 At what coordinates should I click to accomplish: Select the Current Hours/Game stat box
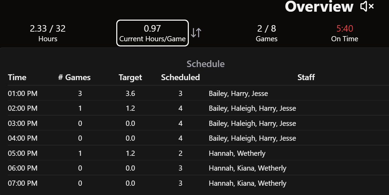152,33
